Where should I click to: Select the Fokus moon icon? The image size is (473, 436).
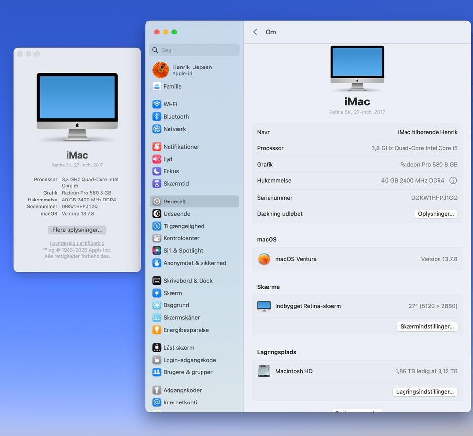coord(157,171)
